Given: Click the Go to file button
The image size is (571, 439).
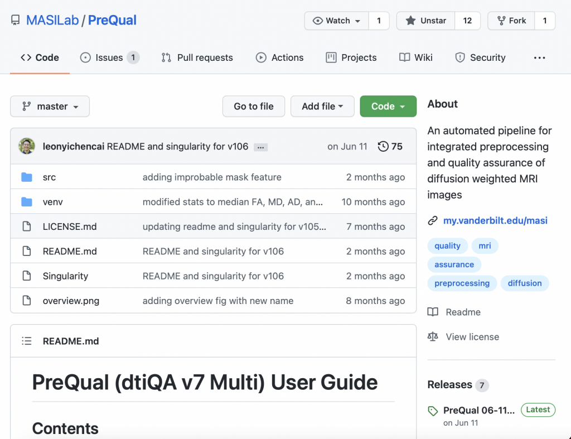Looking at the screenshot, I should click(254, 107).
